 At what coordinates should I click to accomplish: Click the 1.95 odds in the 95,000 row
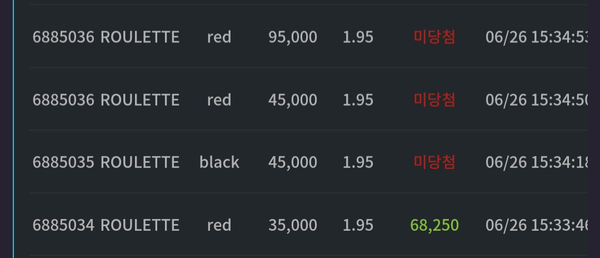(358, 37)
